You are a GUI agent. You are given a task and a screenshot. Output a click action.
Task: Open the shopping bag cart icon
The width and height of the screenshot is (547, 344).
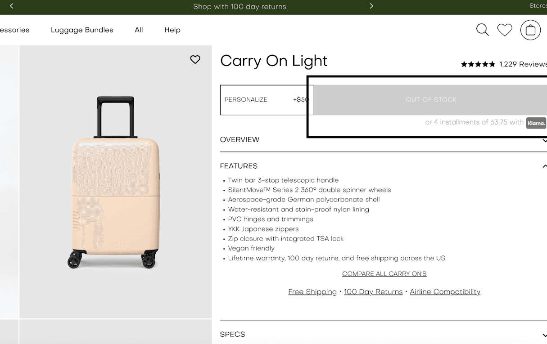[530, 30]
